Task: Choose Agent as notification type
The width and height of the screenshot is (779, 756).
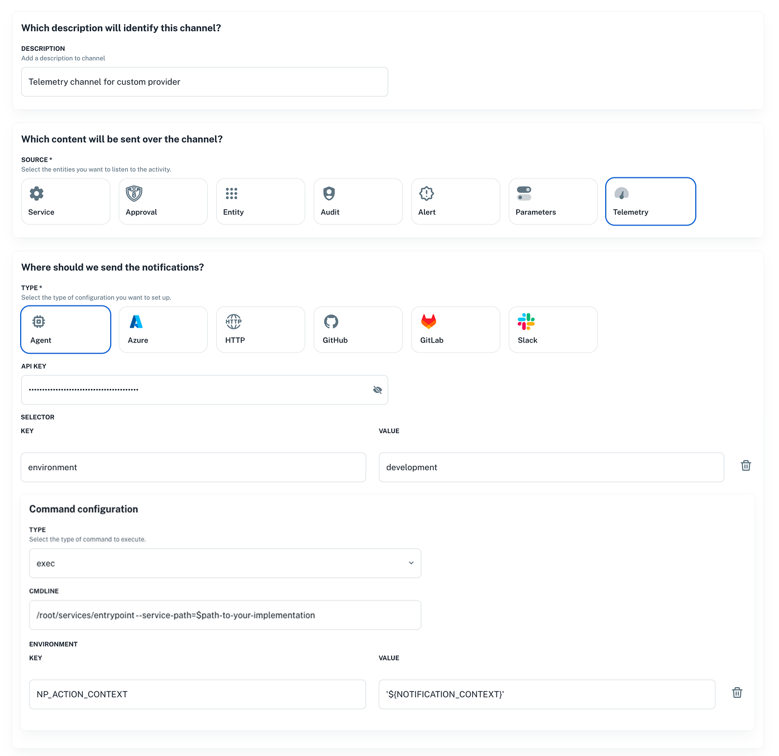Action: point(66,329)
